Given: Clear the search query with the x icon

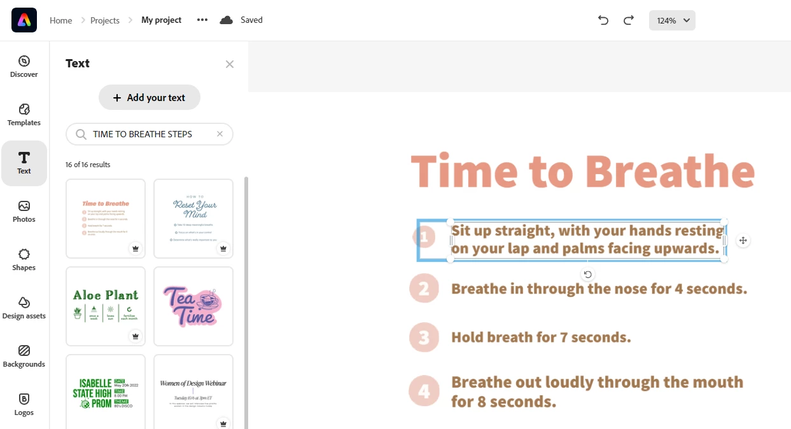Looking at the screenshot, I should click(x=220, y=134).
